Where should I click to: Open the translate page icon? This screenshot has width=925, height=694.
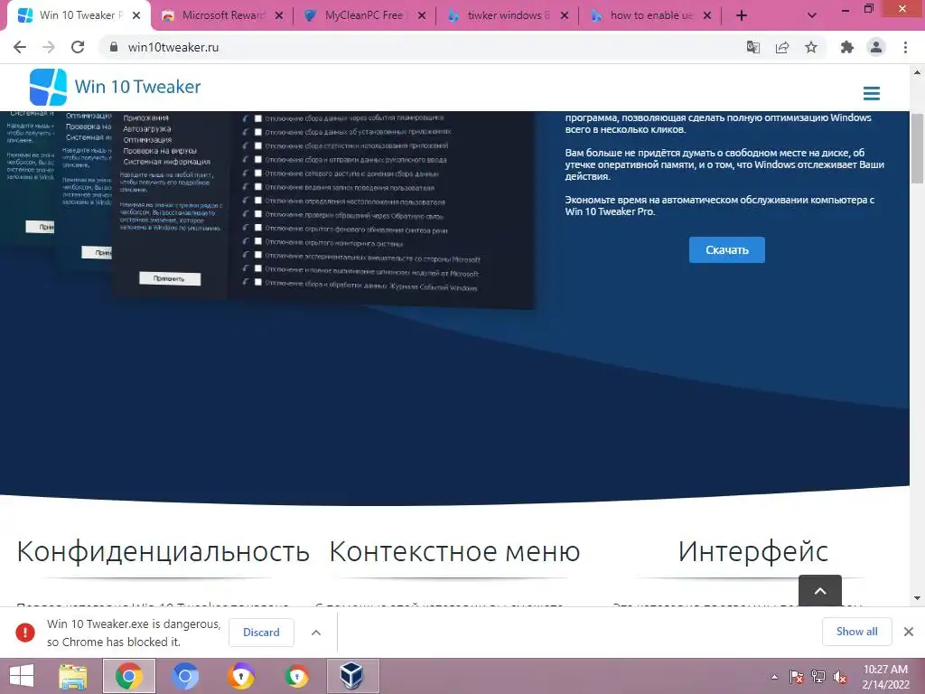[752, 47]
